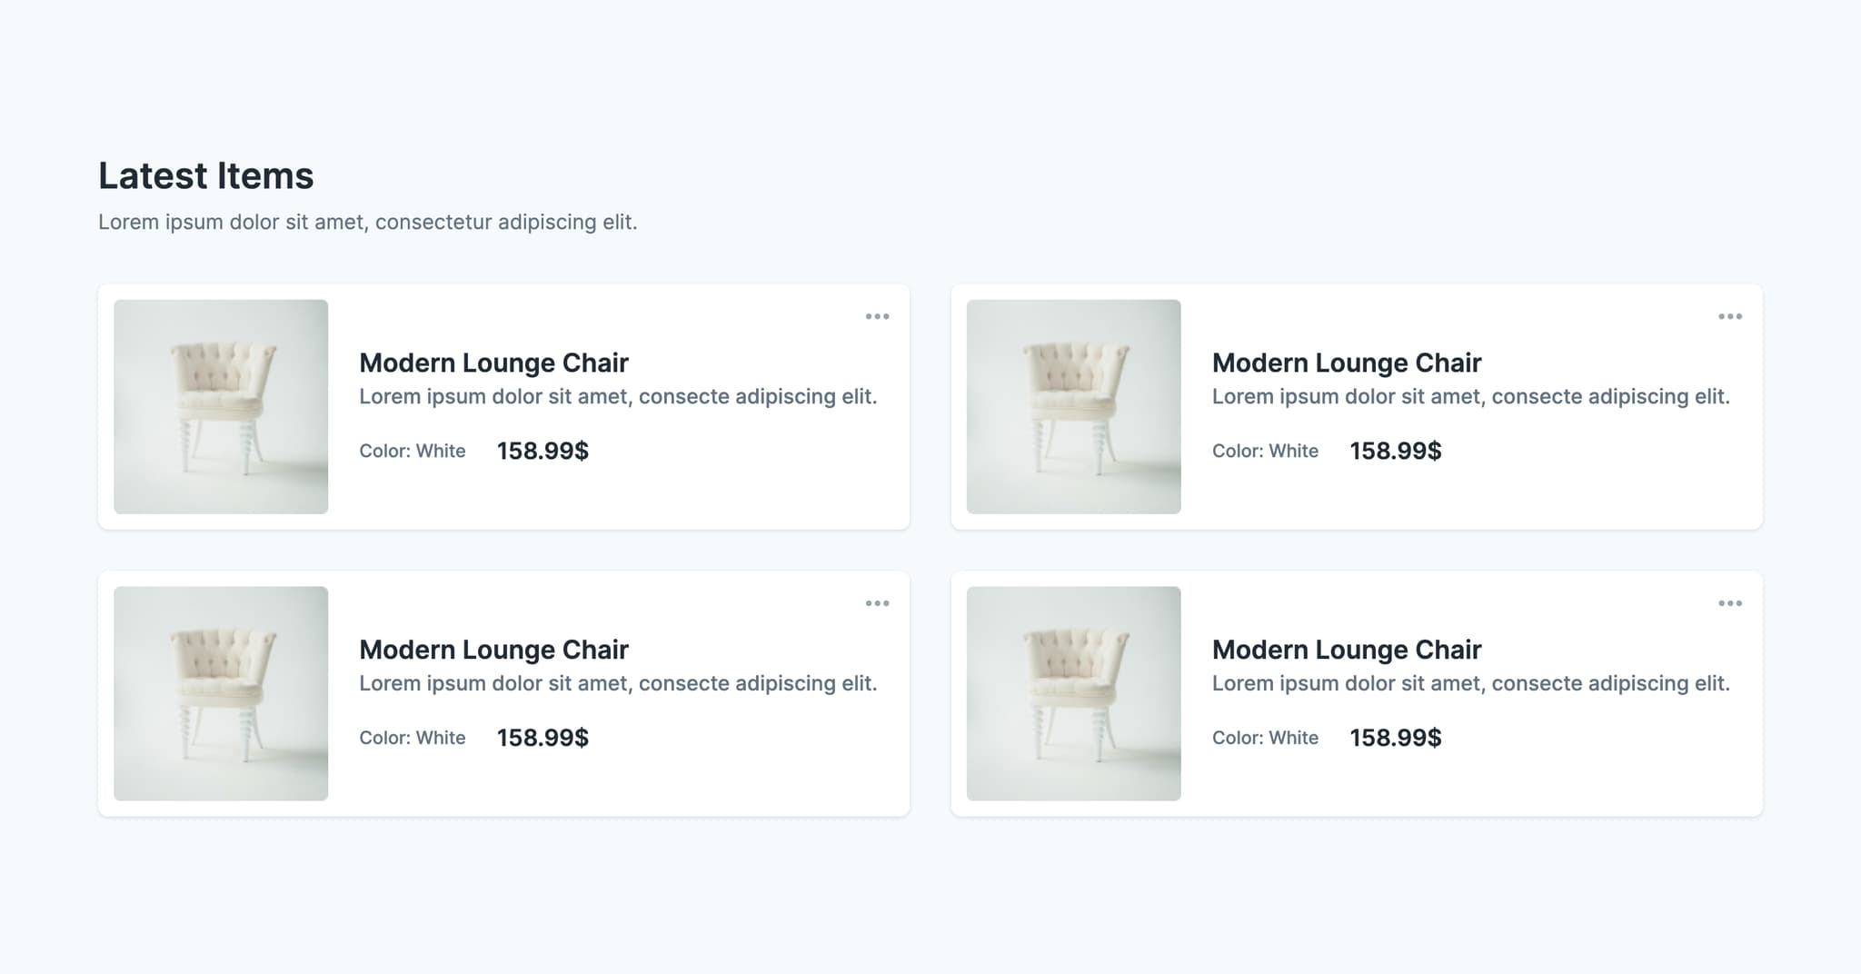Click the chair photo in the top-left card
This screenshot has width=1861, height=974.
click(x=221, y=406)
